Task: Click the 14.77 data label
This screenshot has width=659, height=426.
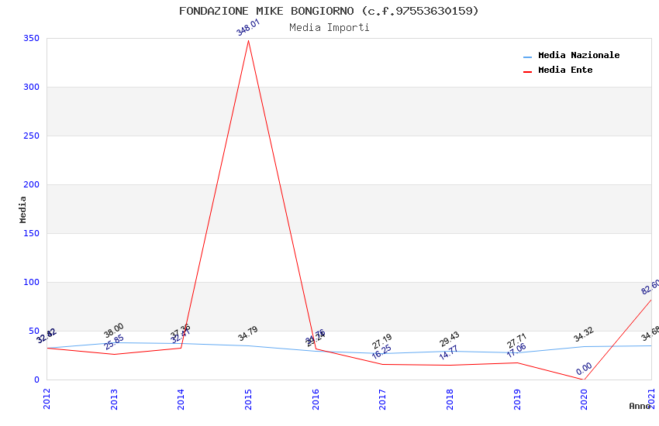Action: [449, 352]
